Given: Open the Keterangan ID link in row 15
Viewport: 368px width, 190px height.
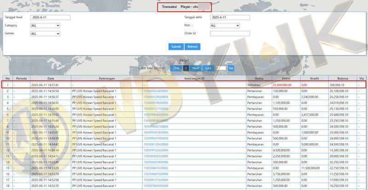Looking at the screenshot, I should pos(156,168).
